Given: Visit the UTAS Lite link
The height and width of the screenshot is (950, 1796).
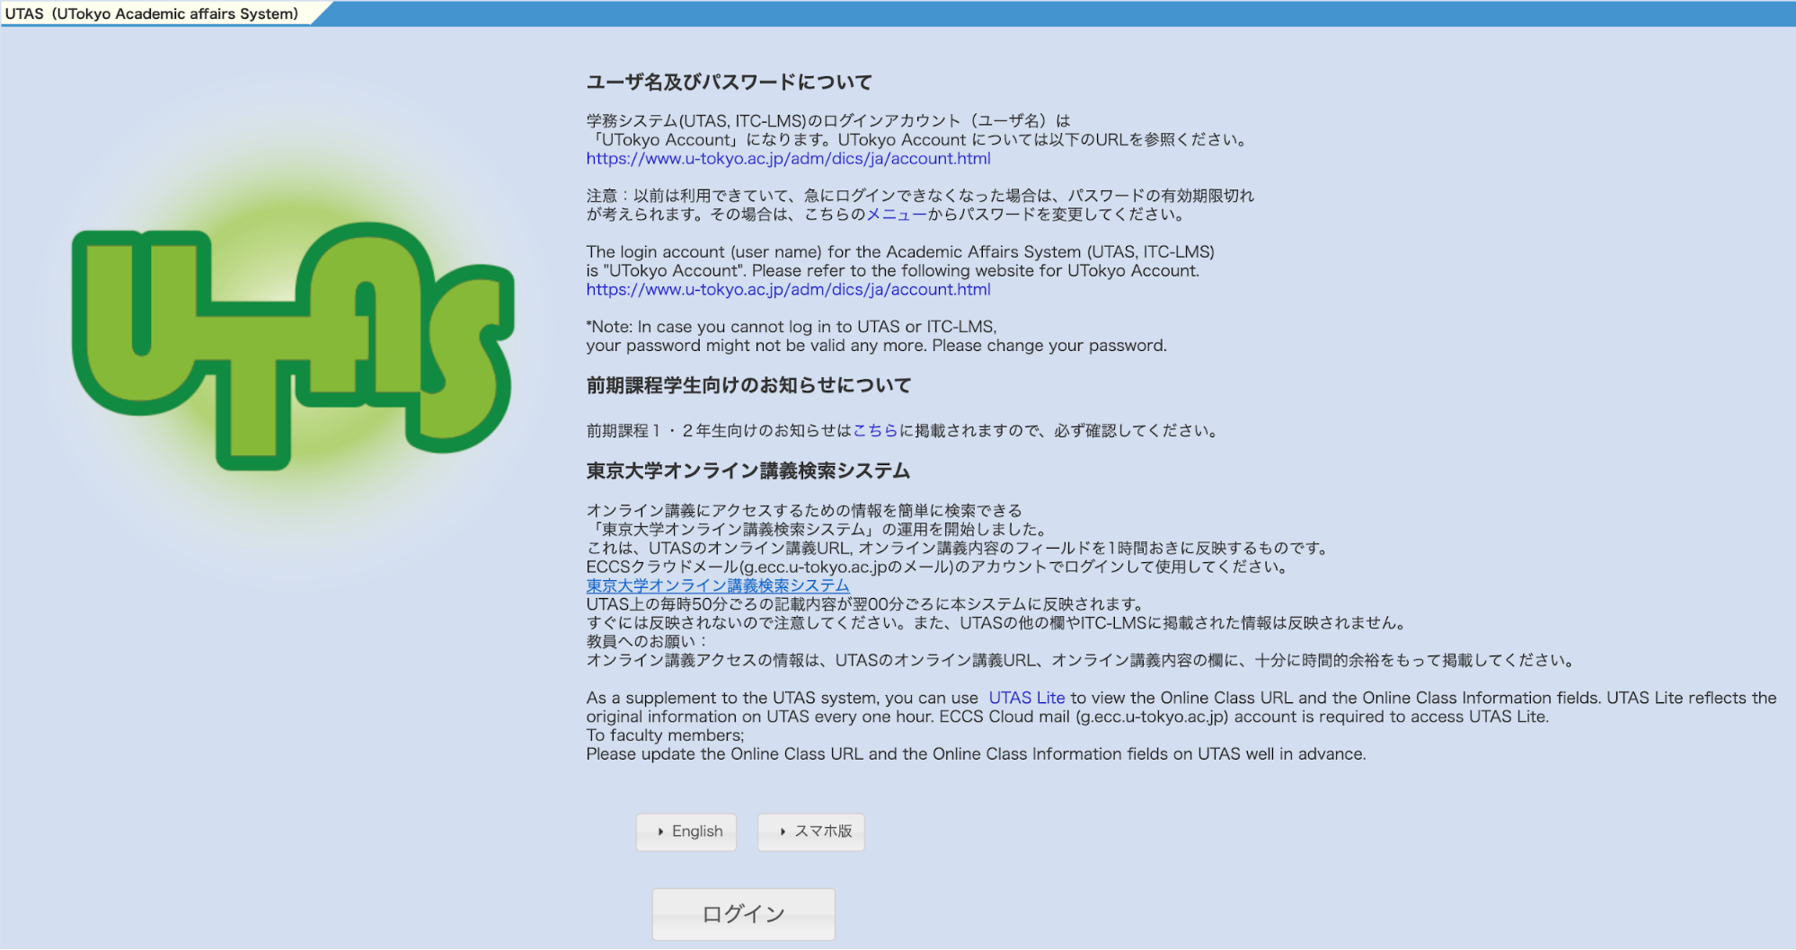Looking at the screenshot, I should tap(1027, 698).
